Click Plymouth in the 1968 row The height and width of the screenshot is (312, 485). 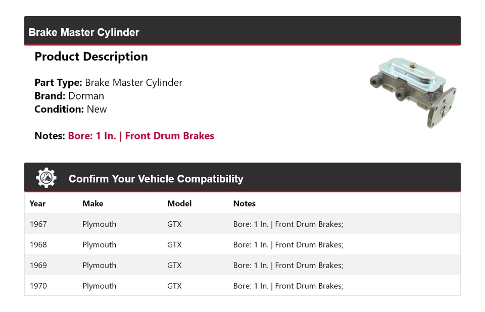[x=99, y=245]
